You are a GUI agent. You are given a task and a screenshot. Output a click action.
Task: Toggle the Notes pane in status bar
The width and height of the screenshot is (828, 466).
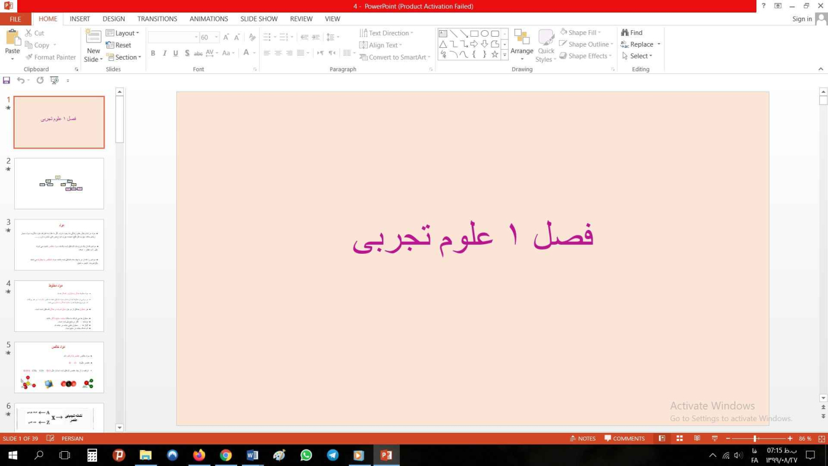(x=582, y=438)
